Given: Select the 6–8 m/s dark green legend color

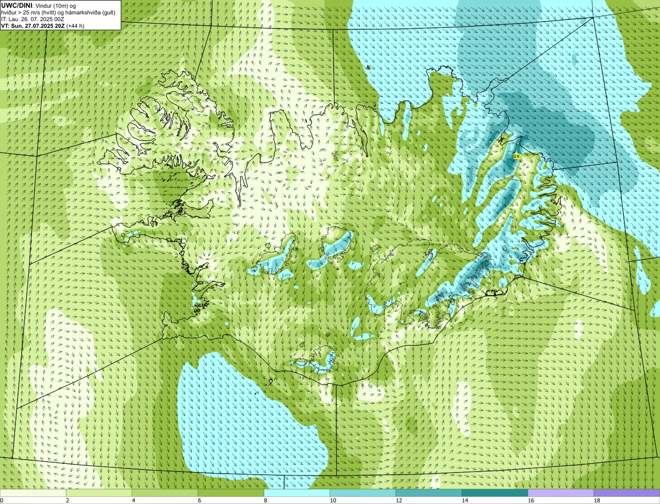Looking at the screenshot, I should point(231,493).
